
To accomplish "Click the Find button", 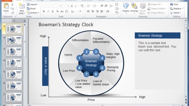I will tap(174, 4).
